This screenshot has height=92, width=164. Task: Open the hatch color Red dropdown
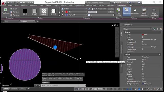point(75,12)
